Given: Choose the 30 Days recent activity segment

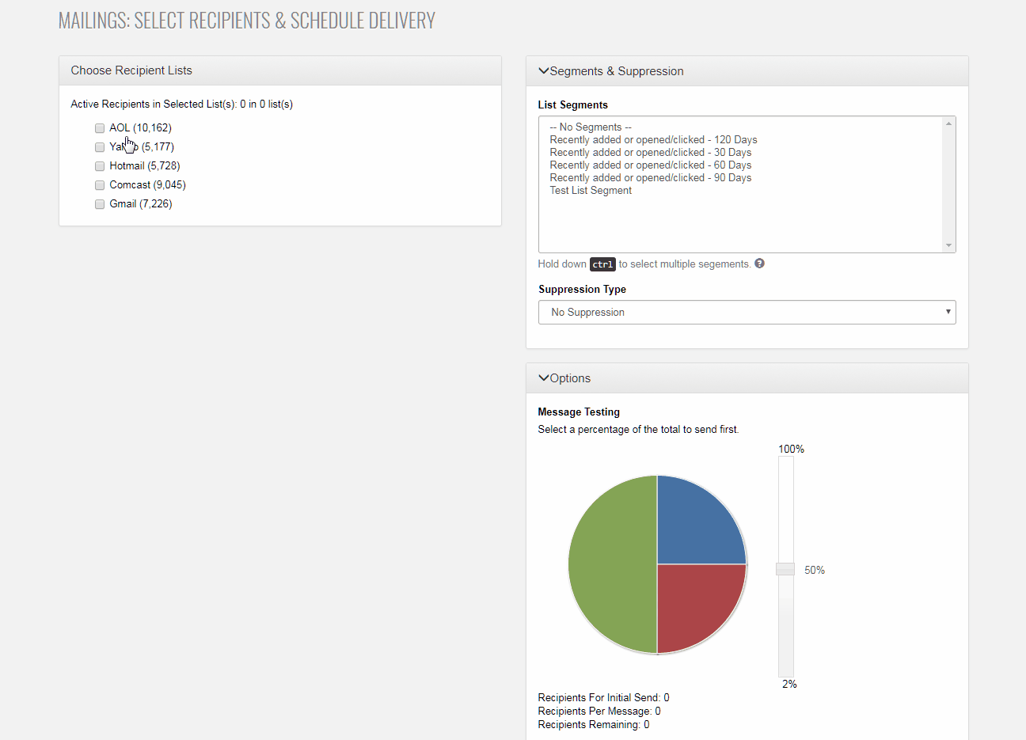Looking at the screenshot, I should coord(650,152).
